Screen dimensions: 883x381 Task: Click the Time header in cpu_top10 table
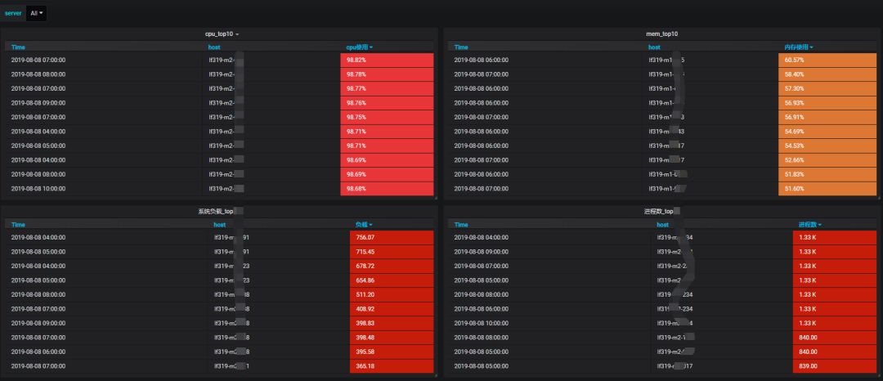click(18, 48)
